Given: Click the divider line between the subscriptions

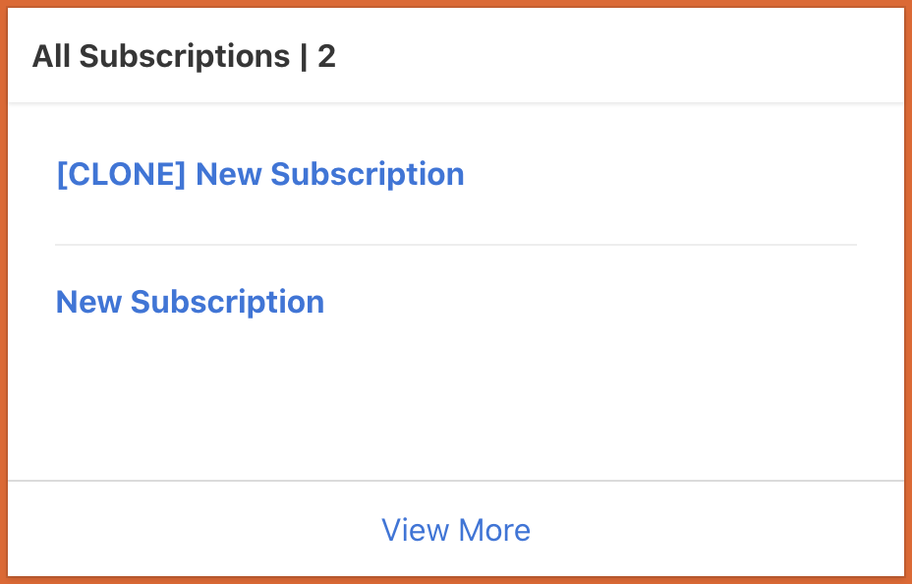Looking at the screenshot, I should click(x=455, y=244).
